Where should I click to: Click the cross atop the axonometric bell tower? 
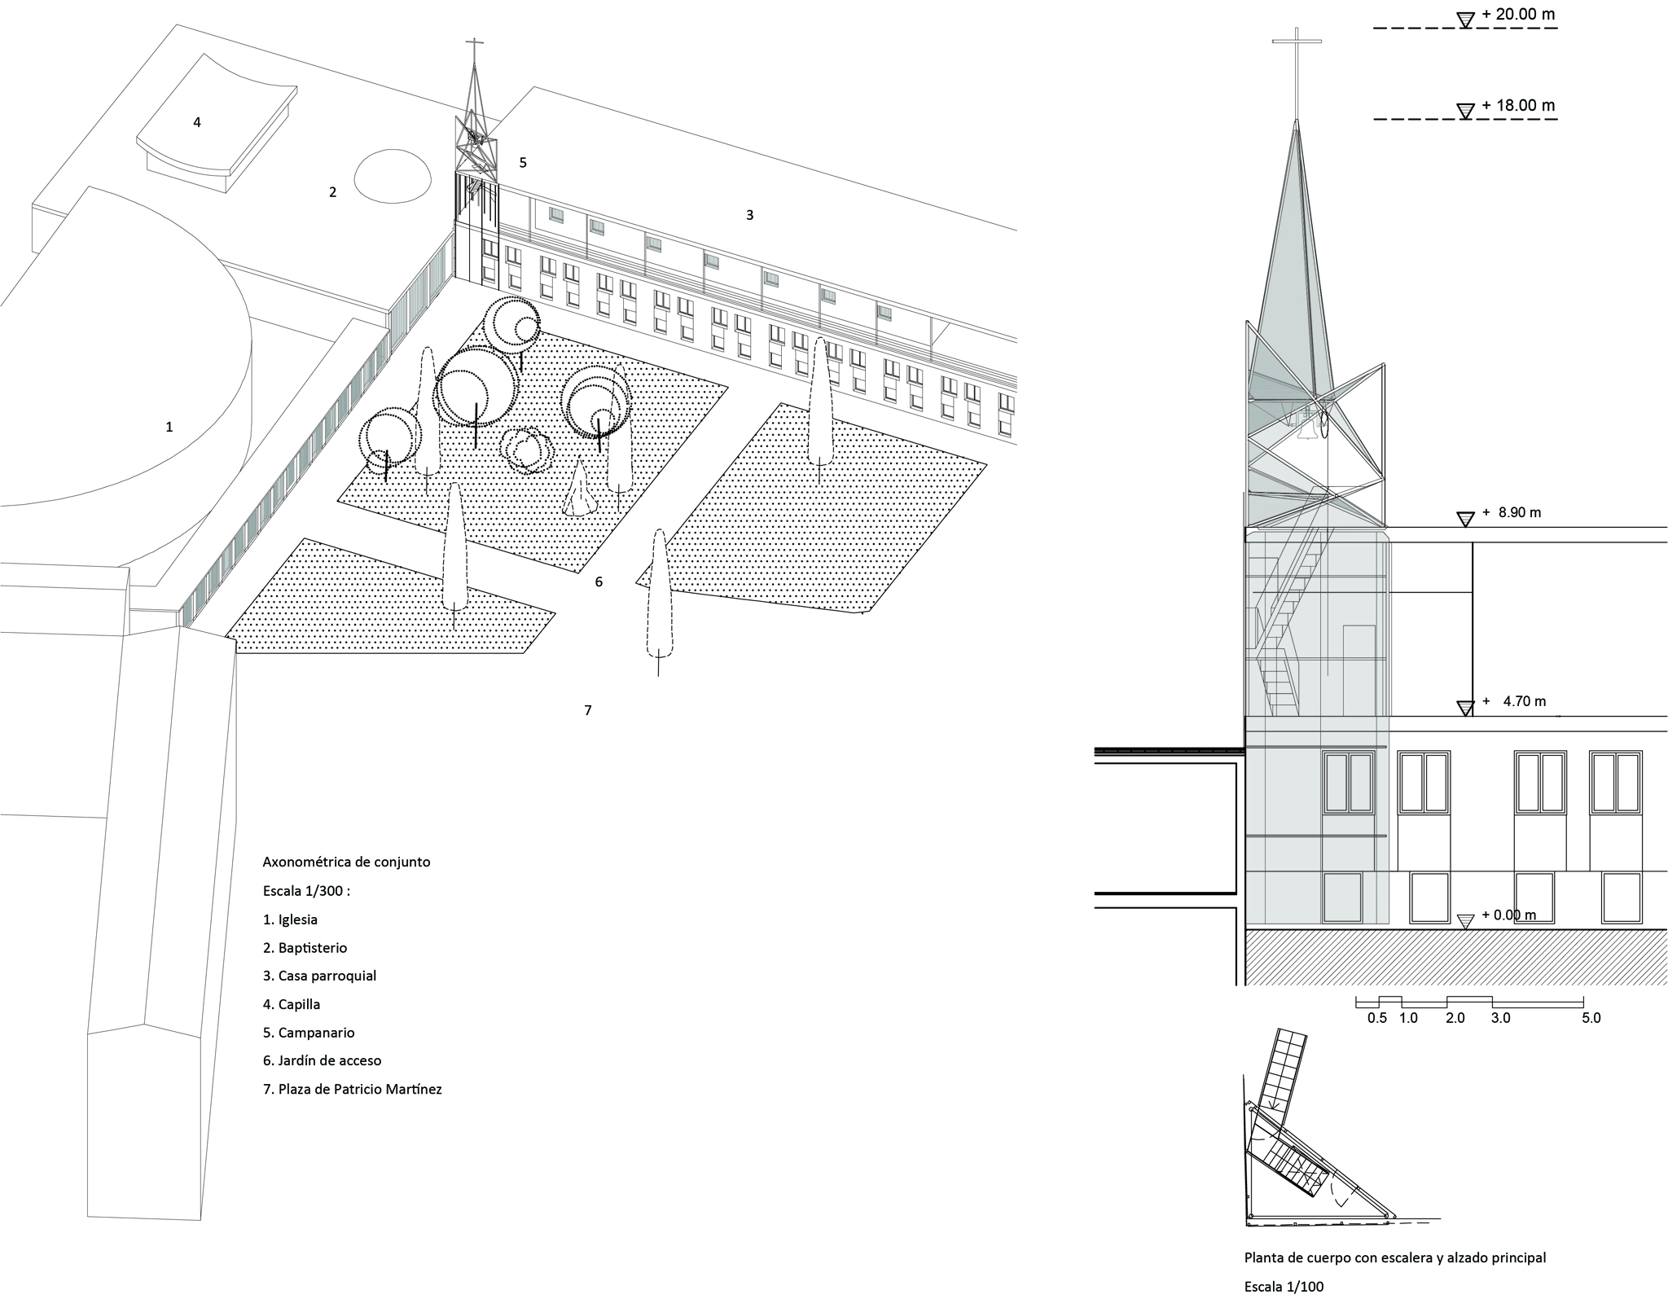[x=474, y=50]
